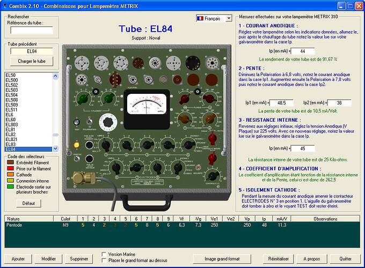Click the galvanometer meter on the tester

pos(147,109)
